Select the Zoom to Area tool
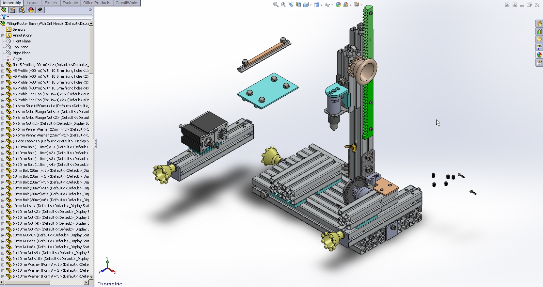The image size is (543, 287). pos(283,5)
